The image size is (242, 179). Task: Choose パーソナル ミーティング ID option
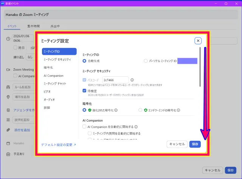[x=146, y=61]
